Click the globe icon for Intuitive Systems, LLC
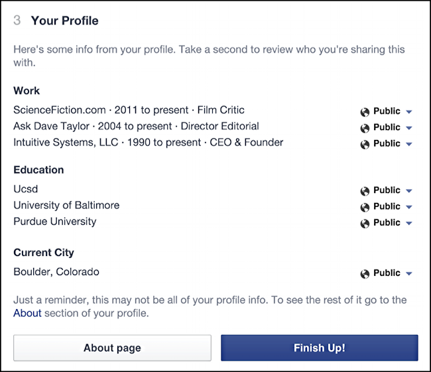The width and height of the screenshot is (431, 372). (x=365, y=145)
